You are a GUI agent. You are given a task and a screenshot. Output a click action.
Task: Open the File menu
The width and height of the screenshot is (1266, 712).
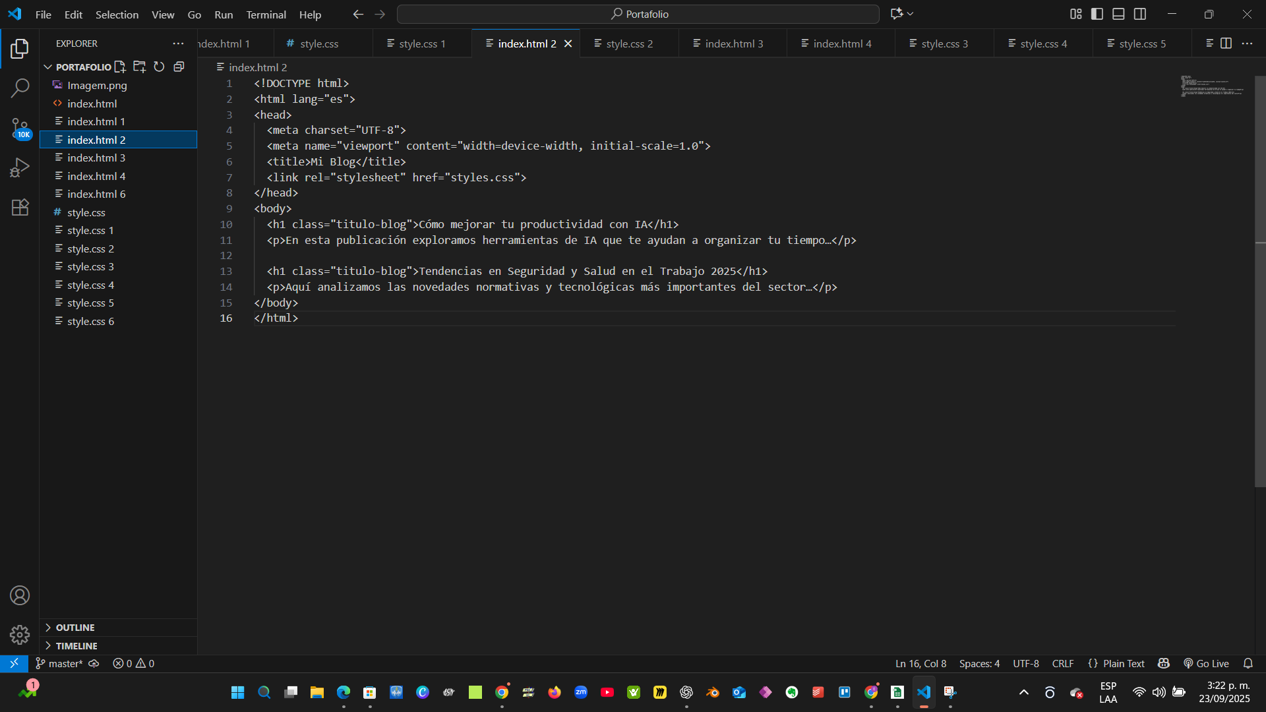(43, 15)
